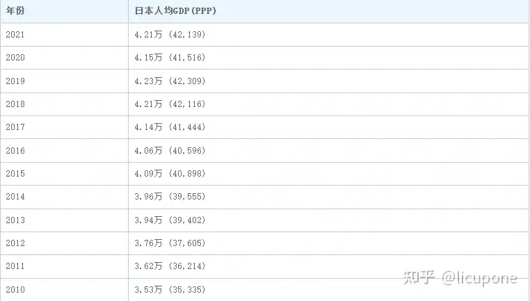Select the 2017 year cell
Image resolution: width=530 pixels, height=301 pixels.
(x=15, y=127)
